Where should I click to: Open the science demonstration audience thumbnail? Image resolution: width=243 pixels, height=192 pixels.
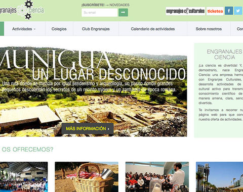[157, 177]
